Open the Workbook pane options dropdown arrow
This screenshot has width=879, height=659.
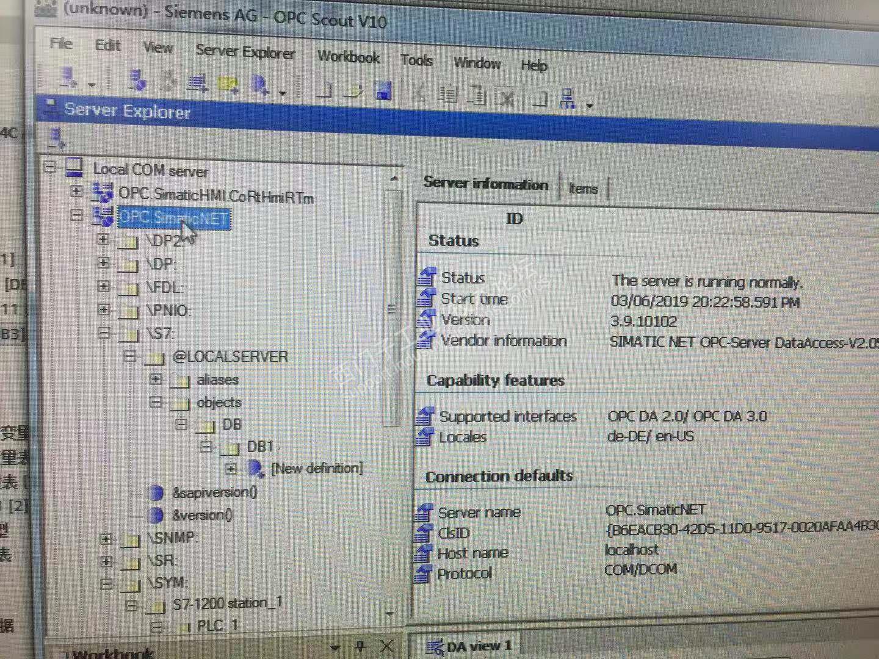[335, 647]
